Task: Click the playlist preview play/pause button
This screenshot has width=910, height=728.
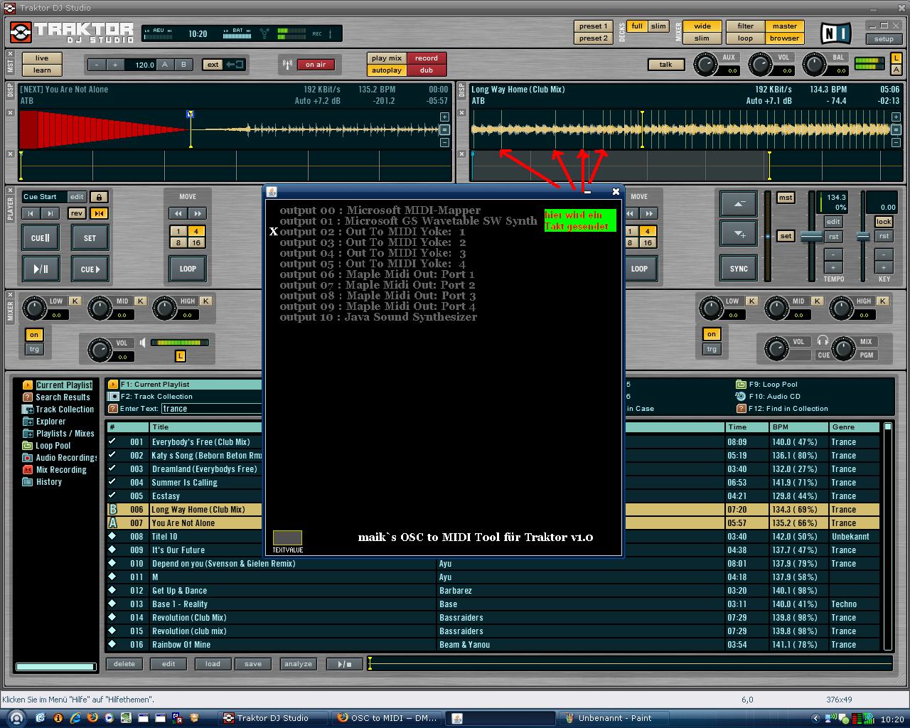Action: pos(344,664)
